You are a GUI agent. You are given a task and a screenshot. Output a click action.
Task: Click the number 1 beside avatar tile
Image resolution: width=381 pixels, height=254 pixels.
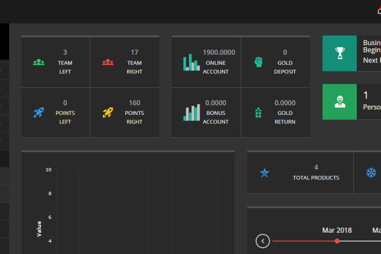[x=365, y=95]
